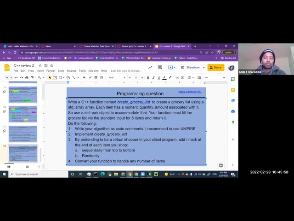Click the fill color bucket
294x221 pixels.
(85, 77)
